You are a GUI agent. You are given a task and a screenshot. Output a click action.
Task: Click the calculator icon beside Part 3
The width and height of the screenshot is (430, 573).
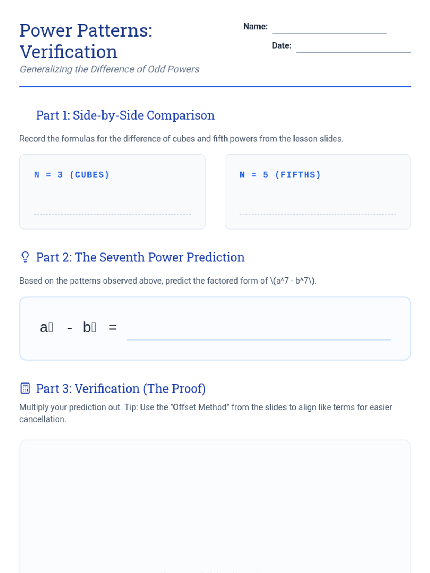(x=25, y=388)
